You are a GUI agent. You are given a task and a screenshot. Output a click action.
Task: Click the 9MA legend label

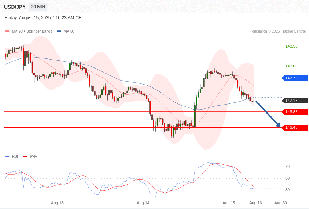(33, 156)
